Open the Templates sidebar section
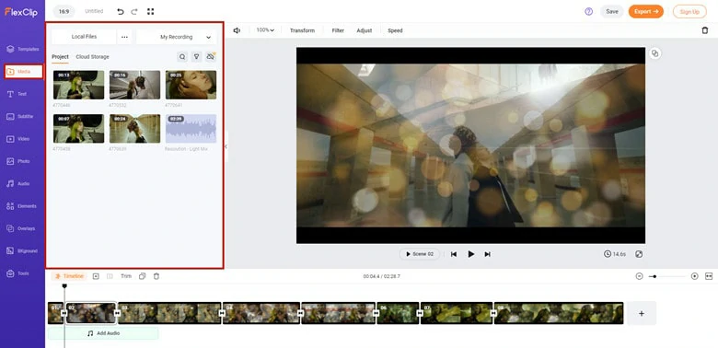The image size is (718, 348). 23,49
